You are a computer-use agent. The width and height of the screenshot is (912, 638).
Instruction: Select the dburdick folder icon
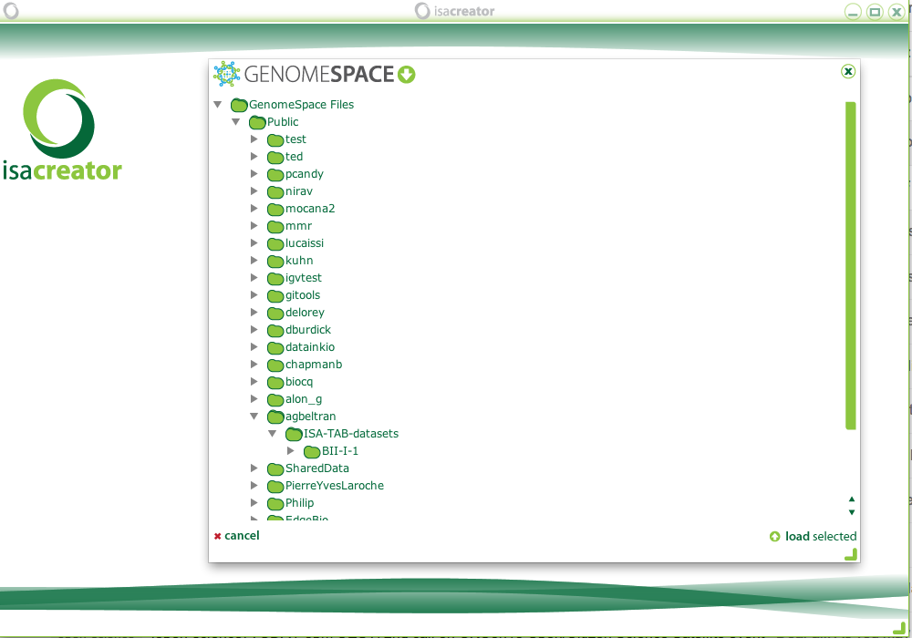click(275, 331)
